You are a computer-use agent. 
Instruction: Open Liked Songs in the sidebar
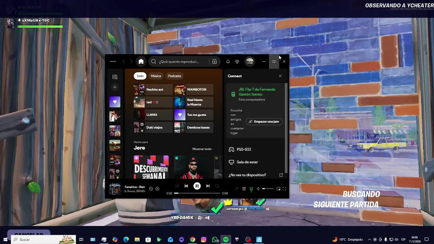(x=115, y=102)
